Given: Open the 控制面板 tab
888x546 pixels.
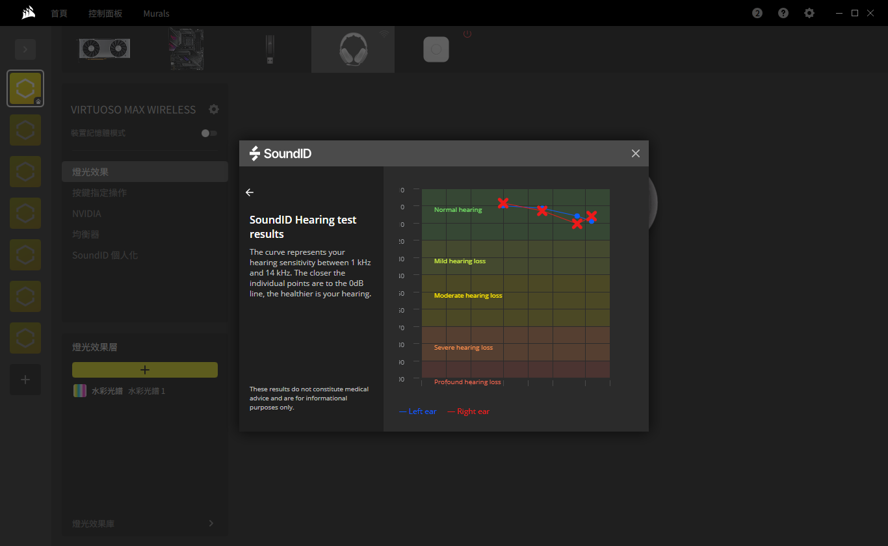Looking at the screenshot, I should (105, 13).
